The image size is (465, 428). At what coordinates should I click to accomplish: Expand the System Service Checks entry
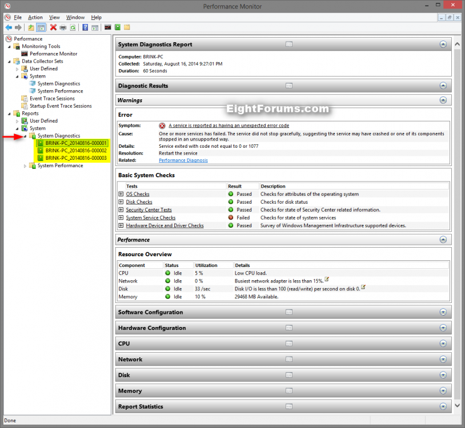click(120, 217)
